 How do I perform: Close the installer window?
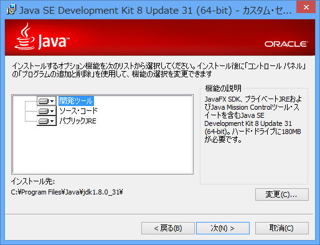(306, 7)
